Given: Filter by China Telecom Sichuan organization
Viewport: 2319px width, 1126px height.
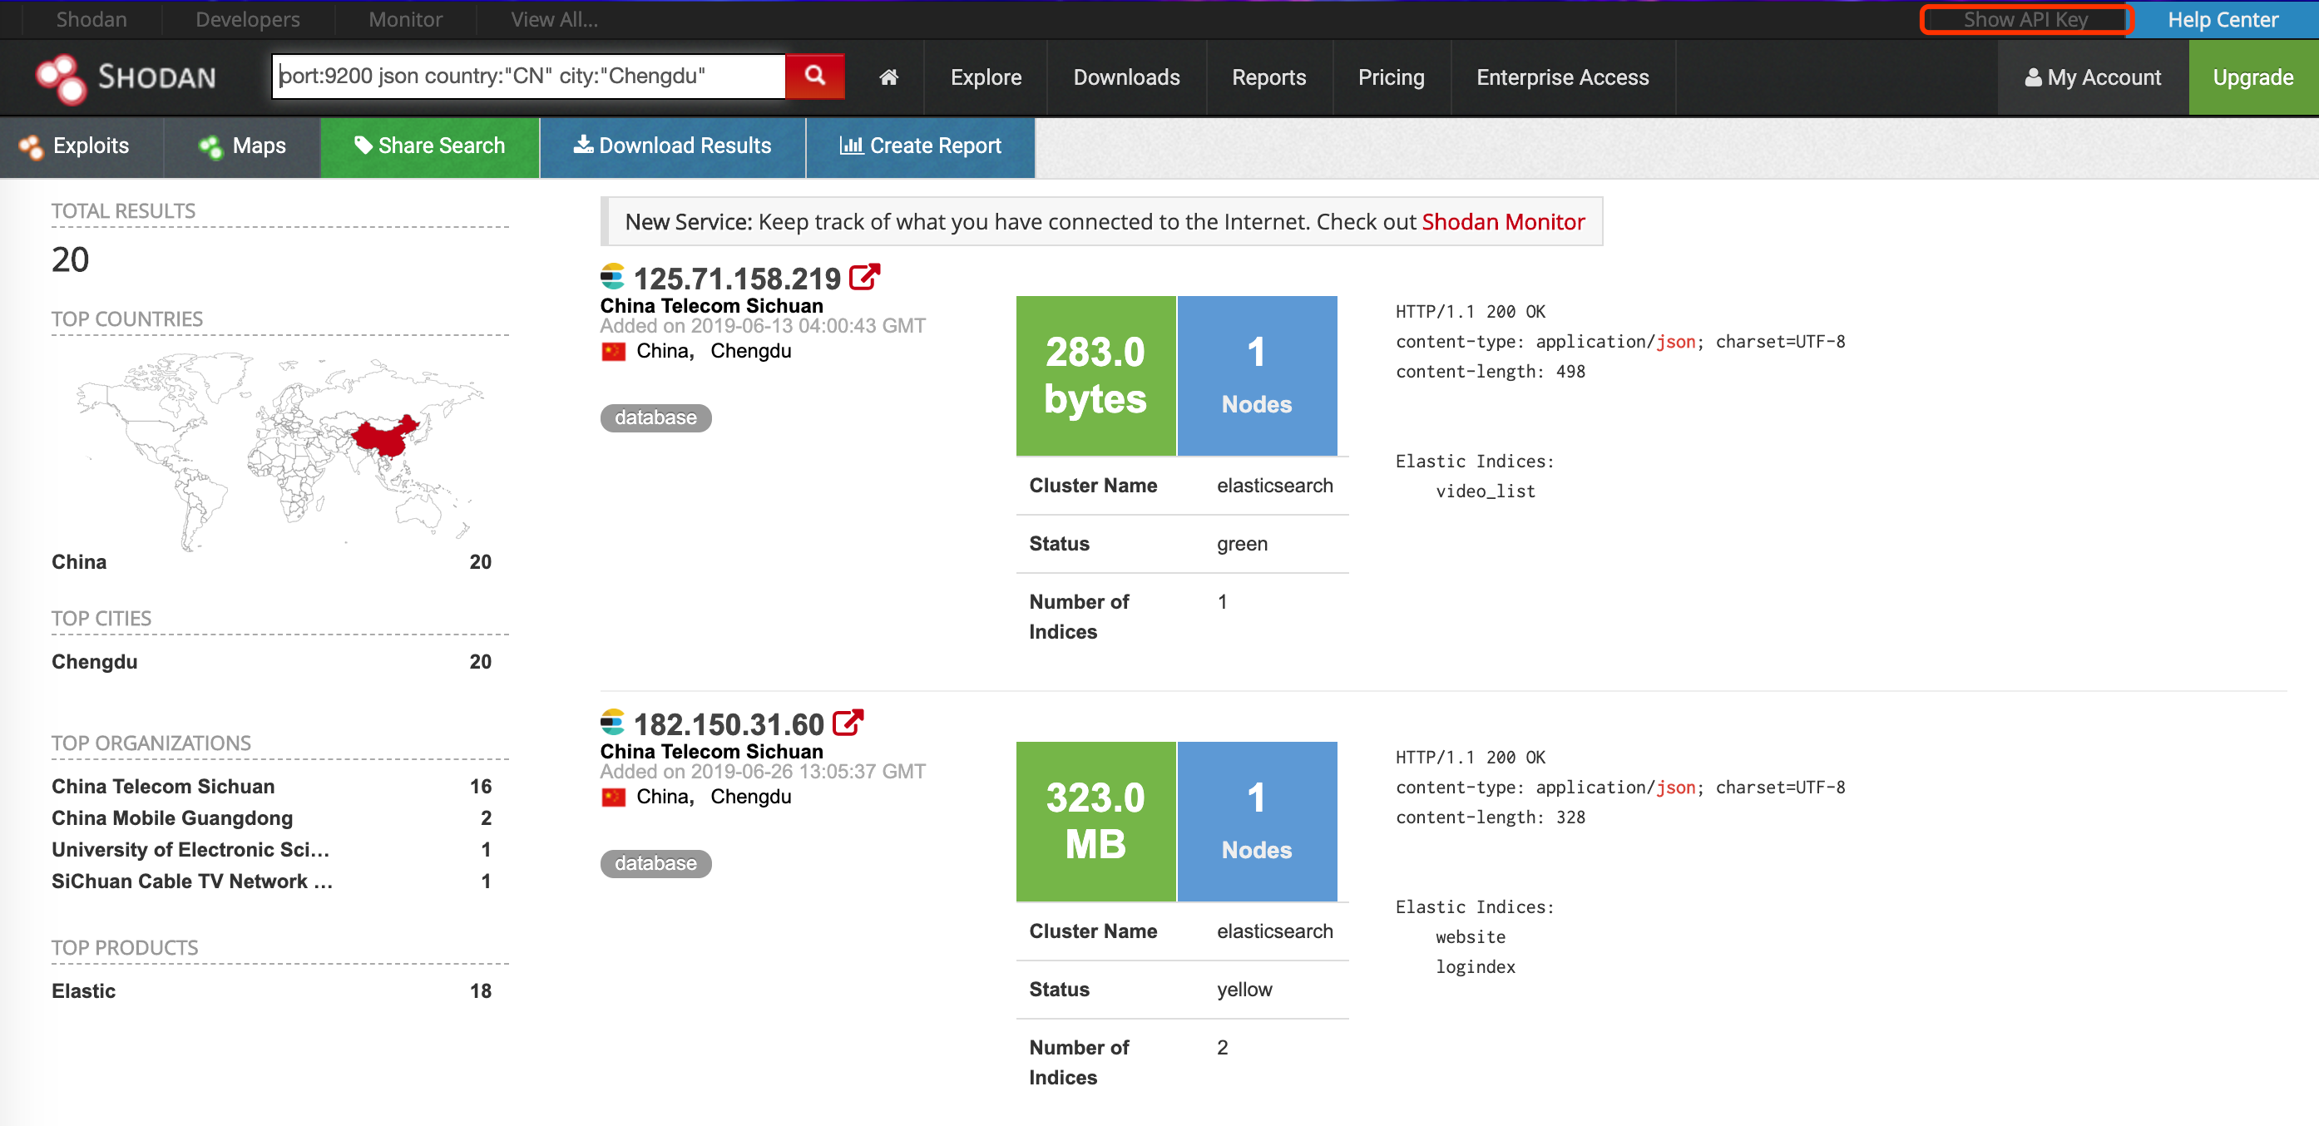Looking at the screenshot, I should tap(163, 786).
